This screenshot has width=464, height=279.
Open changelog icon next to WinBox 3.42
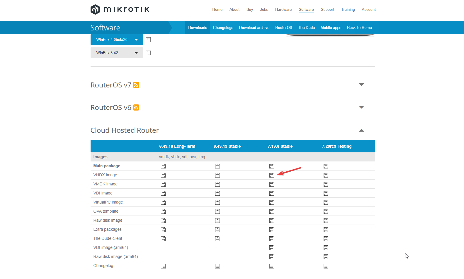click(x=148, y=53)
